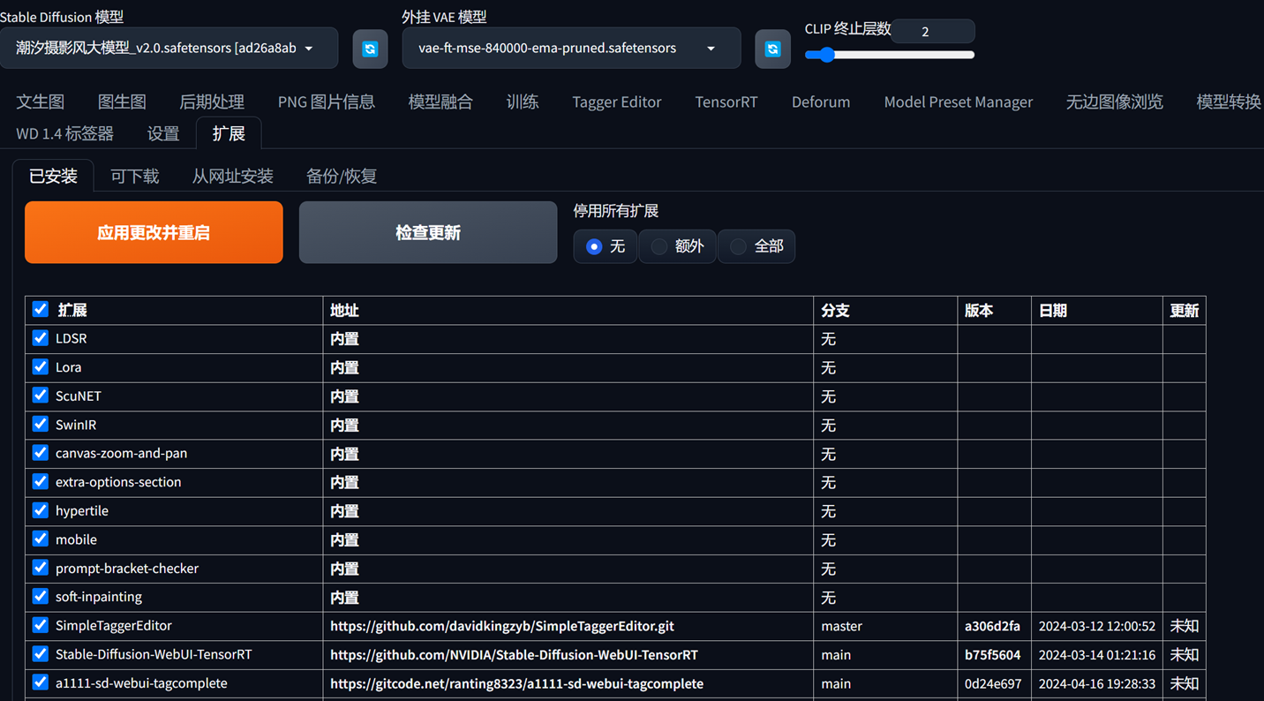The height and width of the screenshot is (701, 1264).
Task: Click the 应用更改并重启 button
Action: tap(154, 231)
